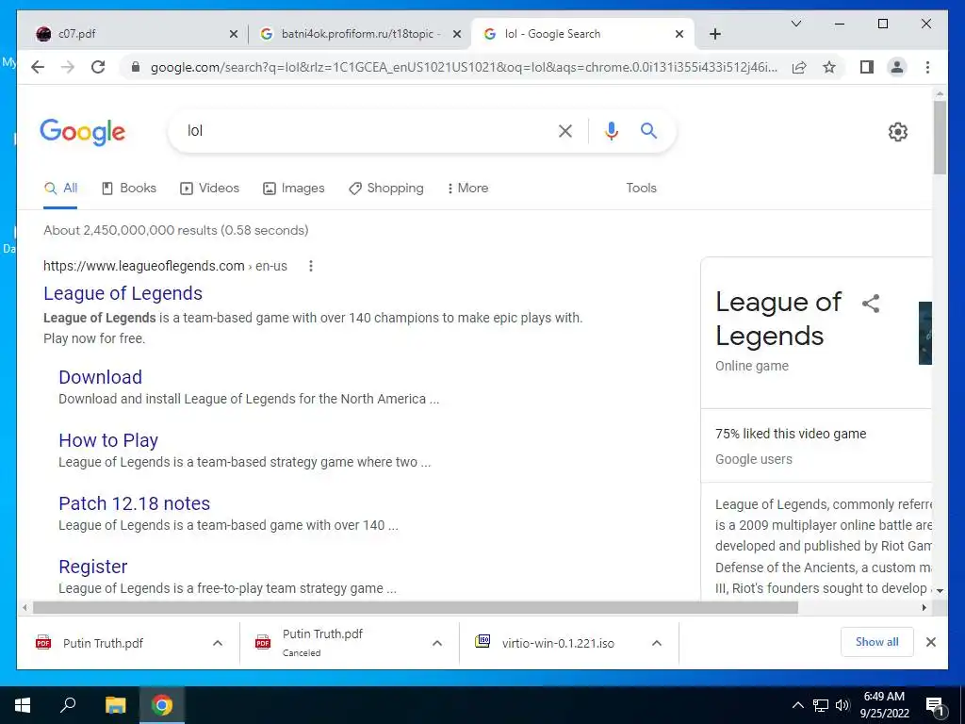Open Windows Start menu
Image resolution: width=965 pixels, height=724 pixels.
23,705
